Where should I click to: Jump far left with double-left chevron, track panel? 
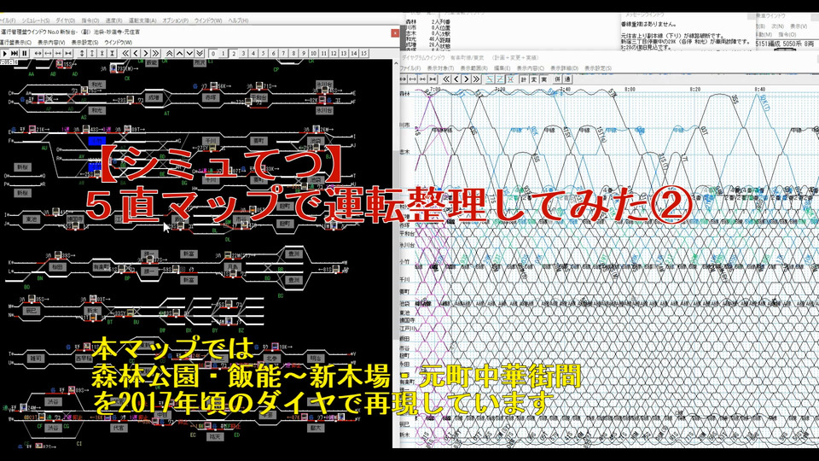pyautogui.click(x=125, y=53)
